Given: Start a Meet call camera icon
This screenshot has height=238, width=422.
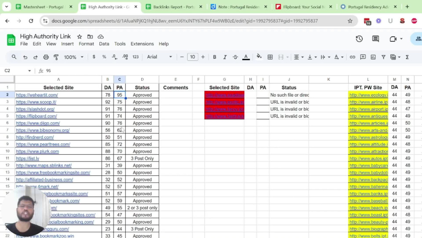Looking at the screenshot, I should pyautogui.click(x=393, y=39).
